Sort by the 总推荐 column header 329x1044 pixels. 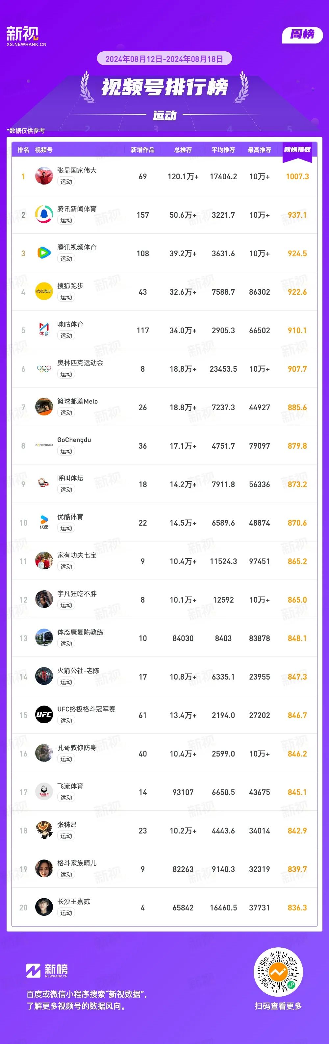[183, 150]
